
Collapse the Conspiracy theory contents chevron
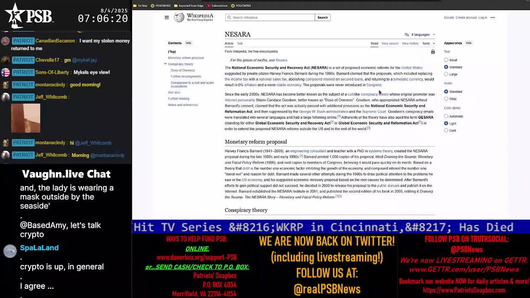pos(165,64)
